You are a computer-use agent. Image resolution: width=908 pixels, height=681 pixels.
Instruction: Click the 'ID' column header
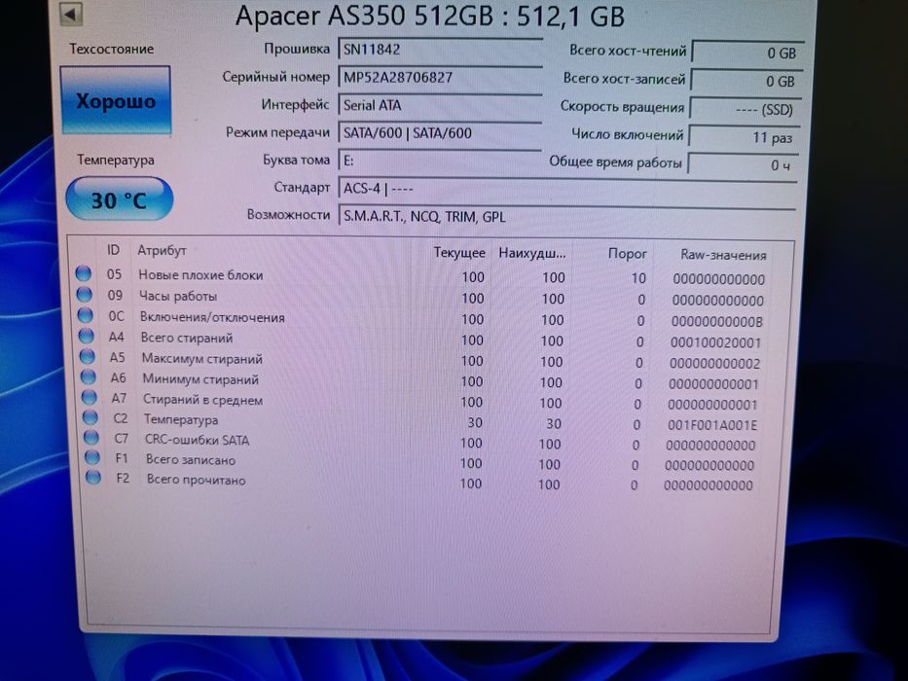click(113, 250)
